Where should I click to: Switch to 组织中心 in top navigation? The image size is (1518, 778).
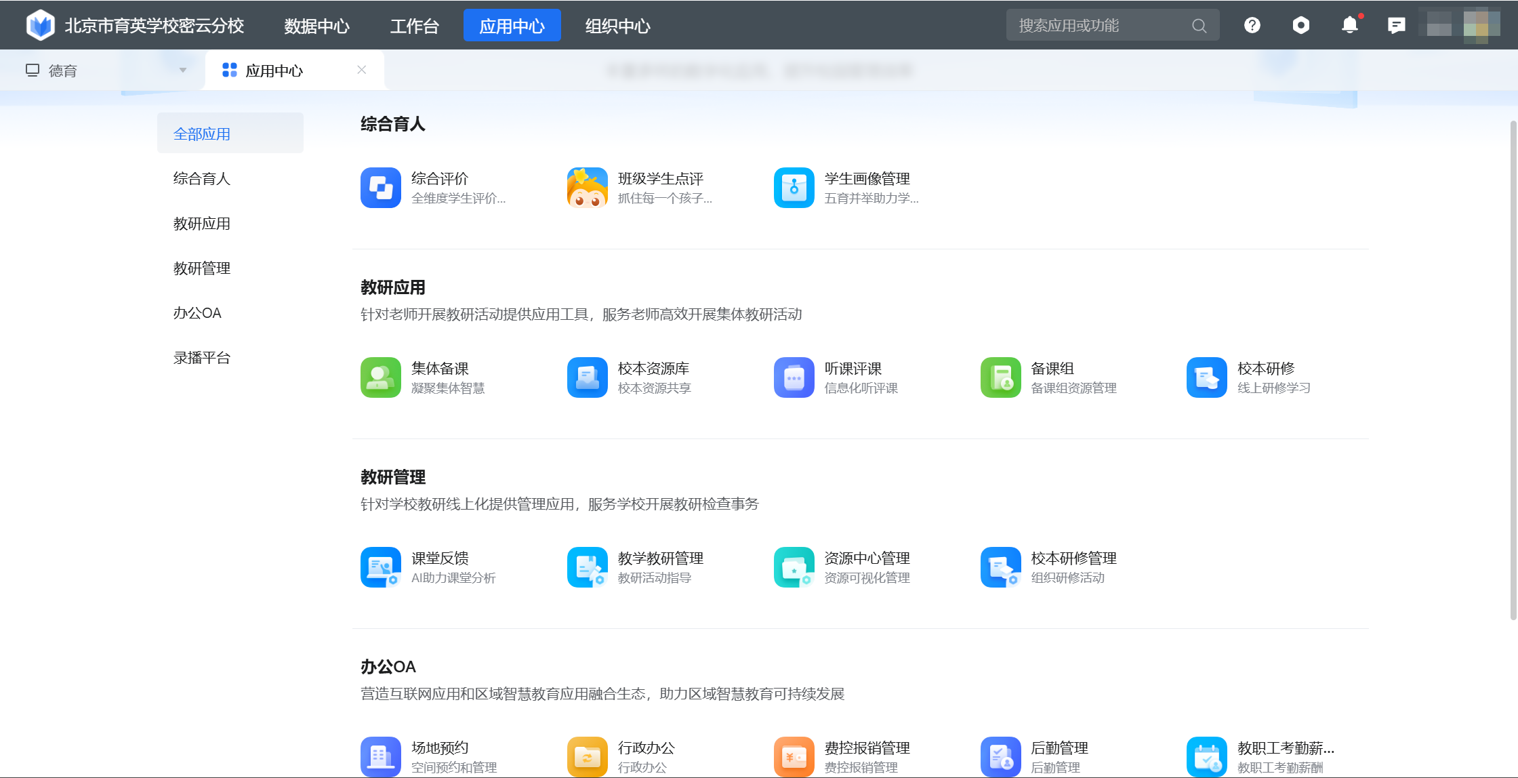[x=617, y=26]
